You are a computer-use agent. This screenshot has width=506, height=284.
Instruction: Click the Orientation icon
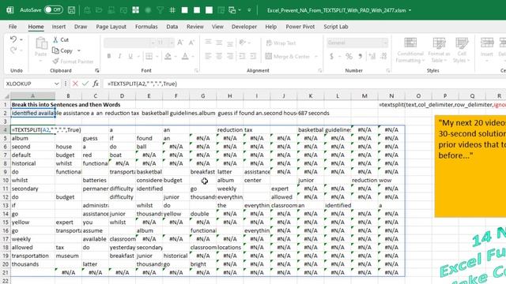[x=243, y=43]
